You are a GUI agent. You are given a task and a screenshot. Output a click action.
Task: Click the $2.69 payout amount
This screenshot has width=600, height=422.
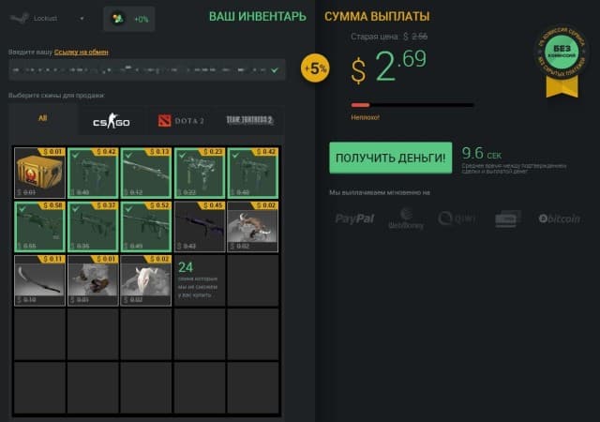coord(389,67)
